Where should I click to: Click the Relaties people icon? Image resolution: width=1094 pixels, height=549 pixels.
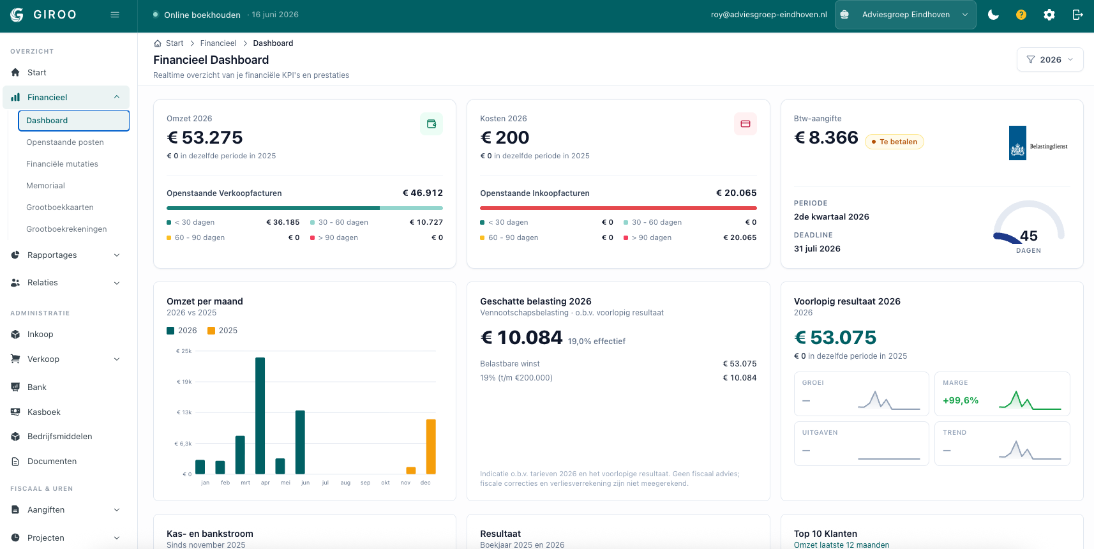click(x=15, y=283)
